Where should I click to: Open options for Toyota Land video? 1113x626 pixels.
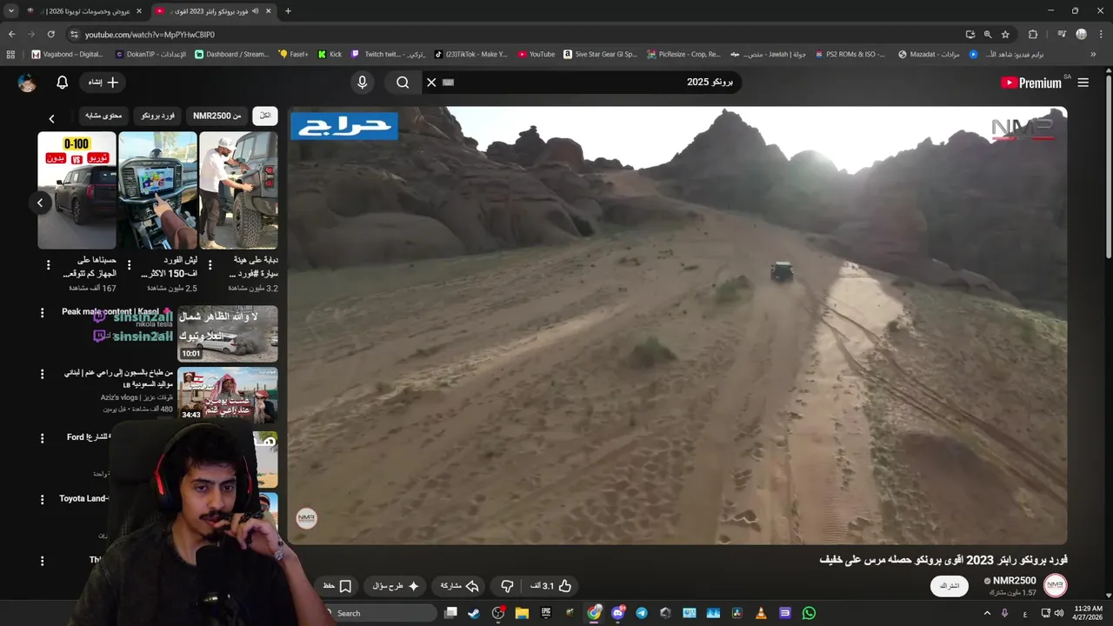point(42,500)
